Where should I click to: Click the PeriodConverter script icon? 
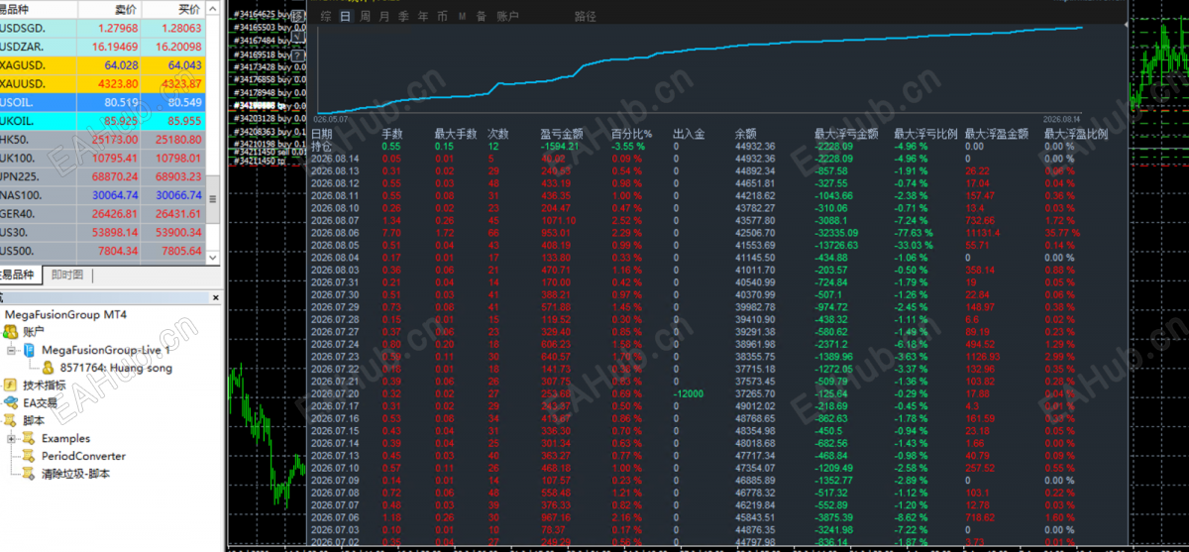[x=31, y=456]
